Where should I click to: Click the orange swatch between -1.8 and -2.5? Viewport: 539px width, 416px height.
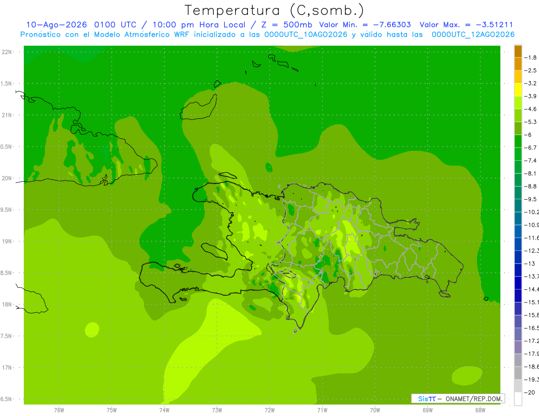(518, 64)
